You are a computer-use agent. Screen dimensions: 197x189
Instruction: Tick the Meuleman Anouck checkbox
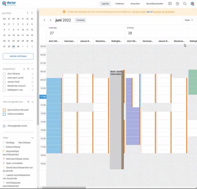click(4, 86)
